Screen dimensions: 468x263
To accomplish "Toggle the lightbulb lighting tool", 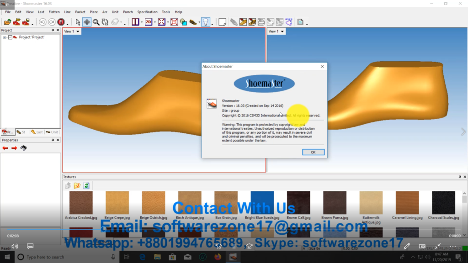I will [206, 21].
